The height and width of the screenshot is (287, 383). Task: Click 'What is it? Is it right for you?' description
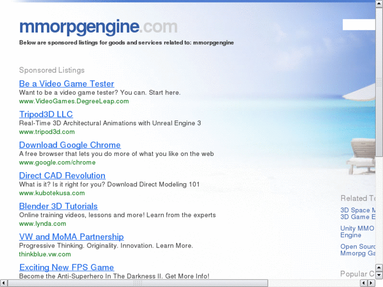pos(109,184)
